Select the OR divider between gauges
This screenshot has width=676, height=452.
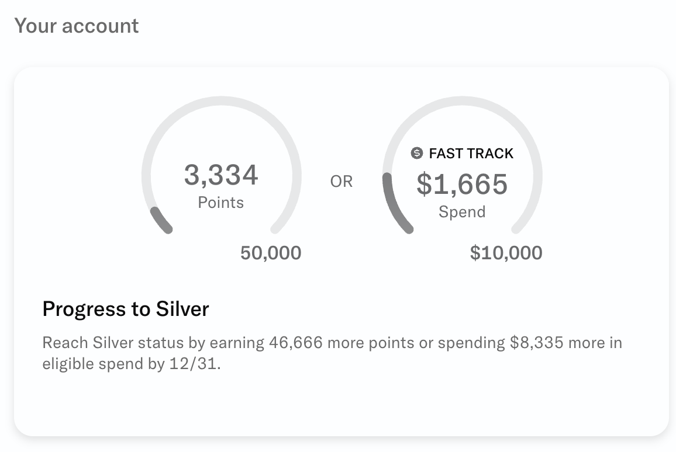coord(341,182)
